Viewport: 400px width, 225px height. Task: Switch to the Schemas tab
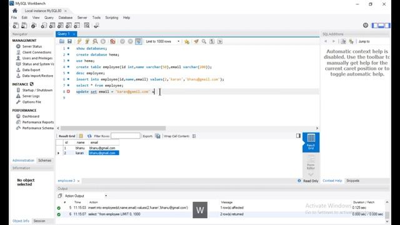[44, 161]
